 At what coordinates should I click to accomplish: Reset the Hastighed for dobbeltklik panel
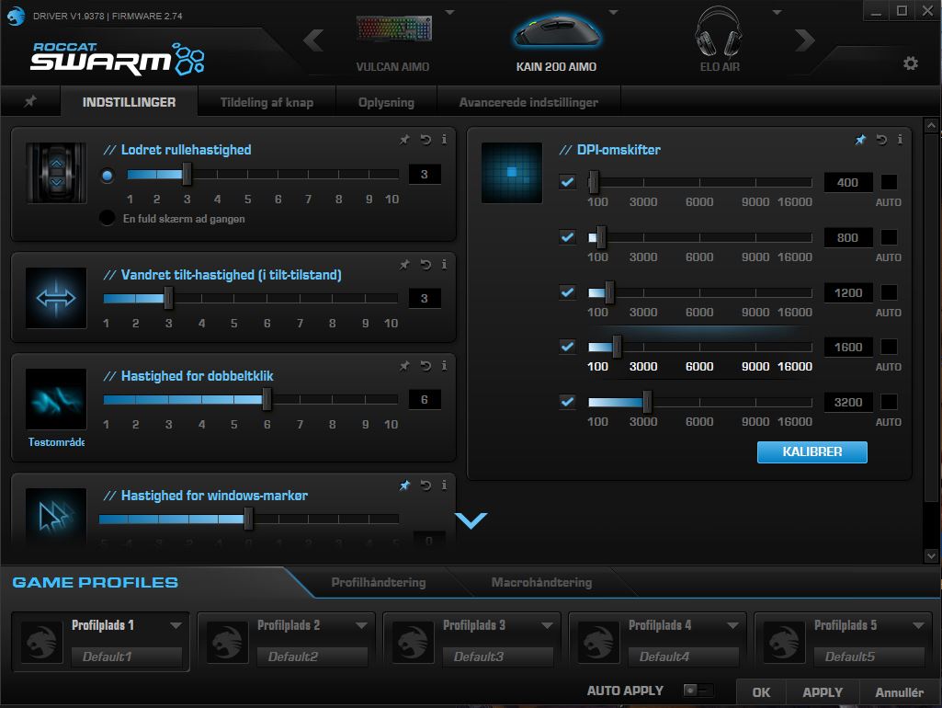[426, 365]
